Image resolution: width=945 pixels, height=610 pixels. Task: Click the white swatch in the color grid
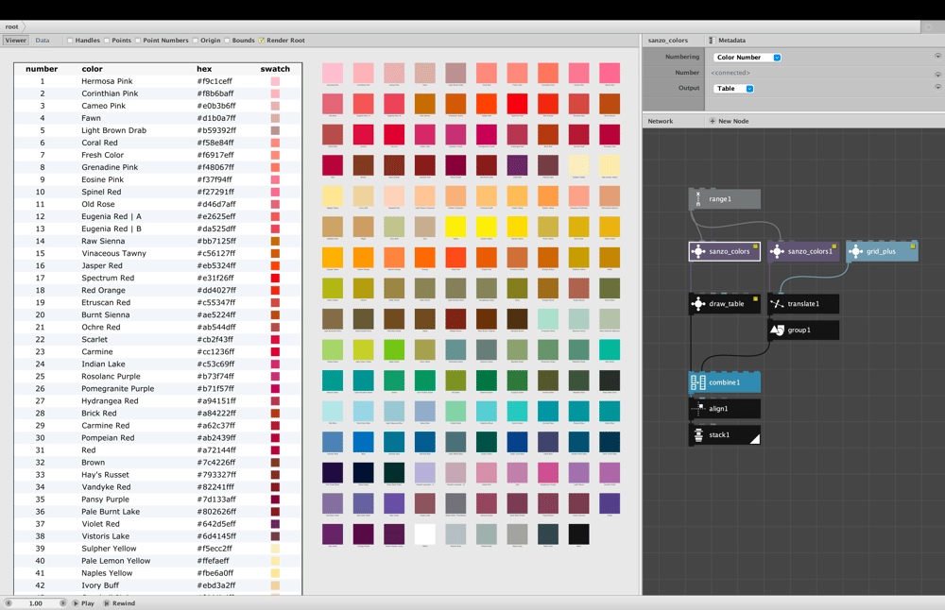point(425,534)
